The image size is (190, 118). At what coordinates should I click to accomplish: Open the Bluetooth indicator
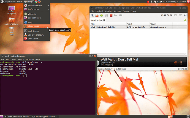click(151, 2)
